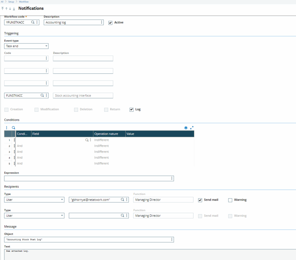Open the layers icon above the Conditions grid
Image resolution: width=296 pixels, height=260 pixels.
(186, 127)
